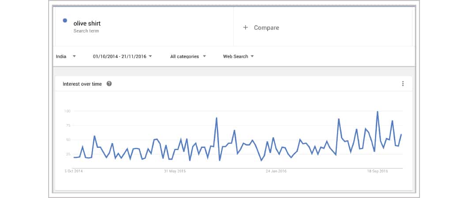This screenshot has height=198, width=469.
Task: Click the 25 value on the y-axis
Action: tap(68, 154)
